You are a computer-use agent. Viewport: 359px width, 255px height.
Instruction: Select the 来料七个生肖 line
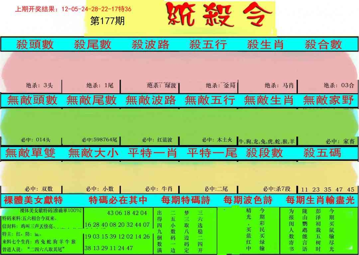[x=39, y=242]
